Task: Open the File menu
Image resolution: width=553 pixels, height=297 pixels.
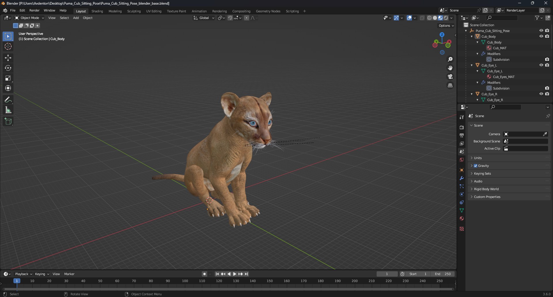Action: click(x=13, y=10)
